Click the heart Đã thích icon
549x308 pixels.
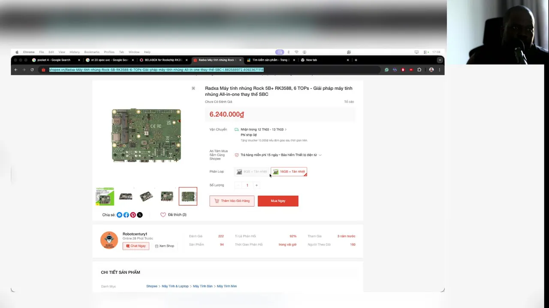[x=163, y=215]
